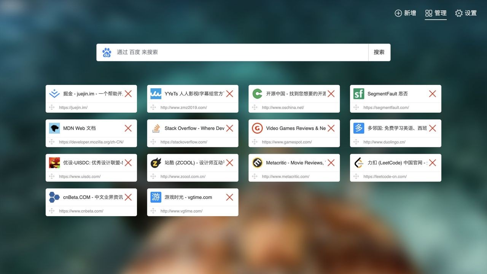Grab the move handle on the segmentfault.com card
This screenshot has height=274, width=487.
tap(356, 107)
